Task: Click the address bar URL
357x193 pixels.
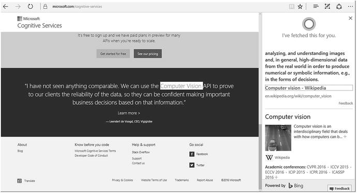Action: point(77,7)
